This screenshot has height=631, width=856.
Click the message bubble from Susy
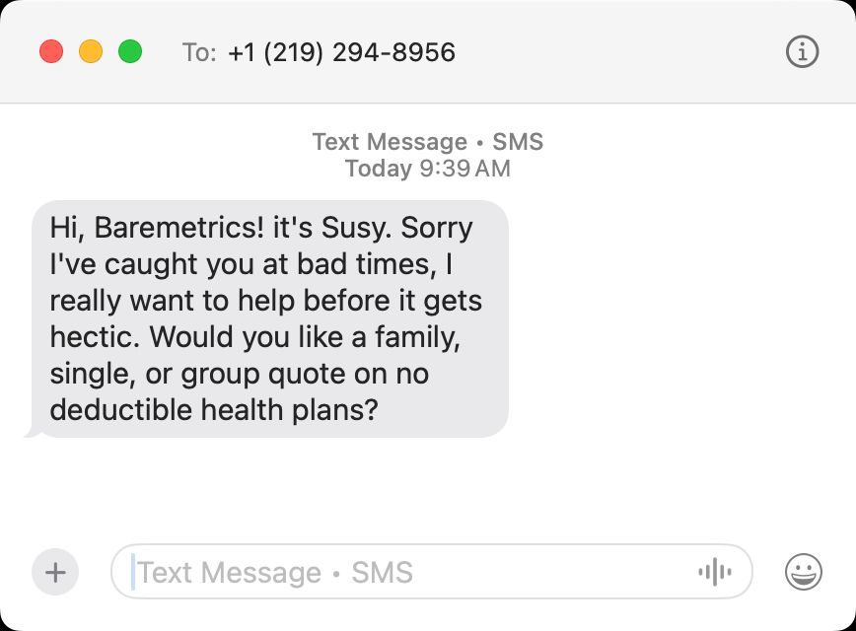[269, 318]
